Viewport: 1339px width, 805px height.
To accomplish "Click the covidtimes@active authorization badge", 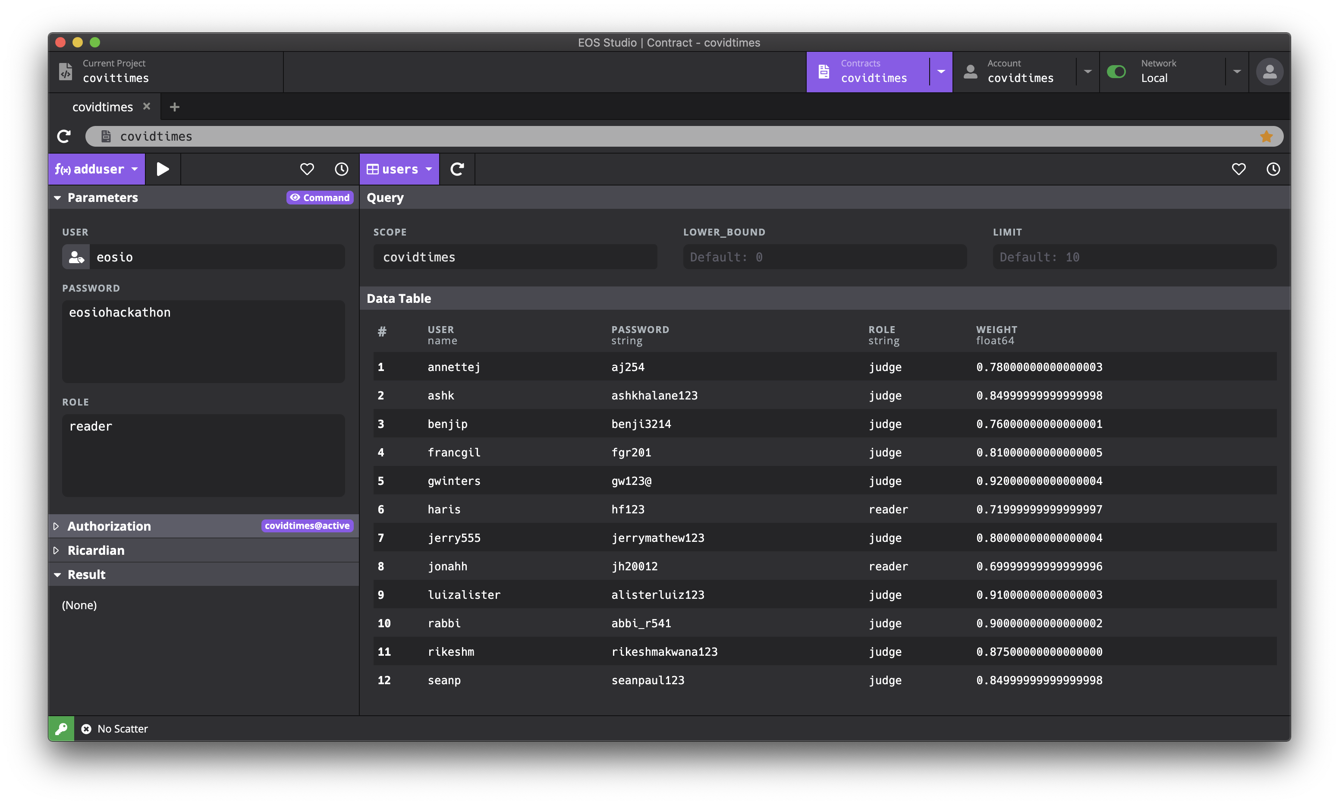I will coord(307,525).
